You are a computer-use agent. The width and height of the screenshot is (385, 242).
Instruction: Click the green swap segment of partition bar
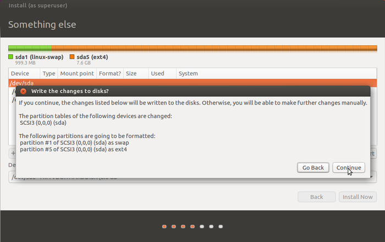(x=30, y=48)
